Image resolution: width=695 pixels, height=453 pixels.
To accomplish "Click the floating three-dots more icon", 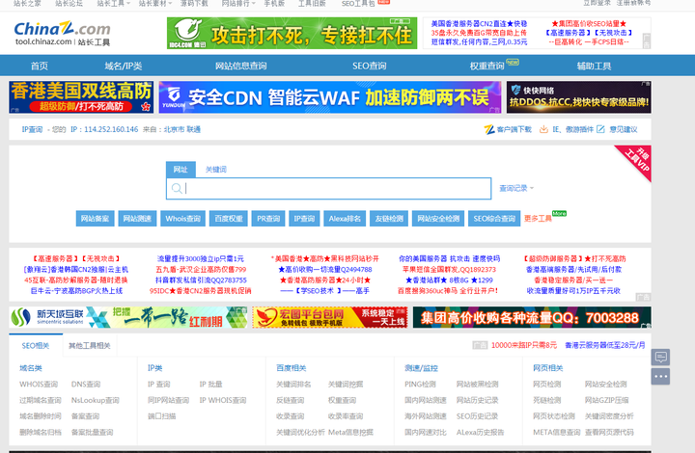I will pyautogui.click(x=660, y=377).
